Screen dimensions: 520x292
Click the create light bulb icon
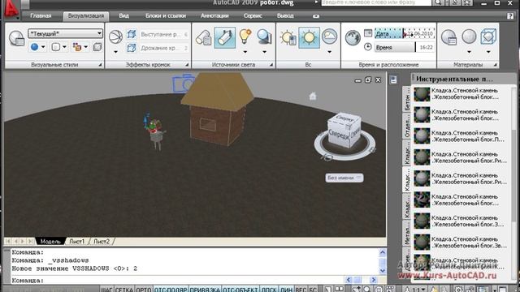click(245, 36)
